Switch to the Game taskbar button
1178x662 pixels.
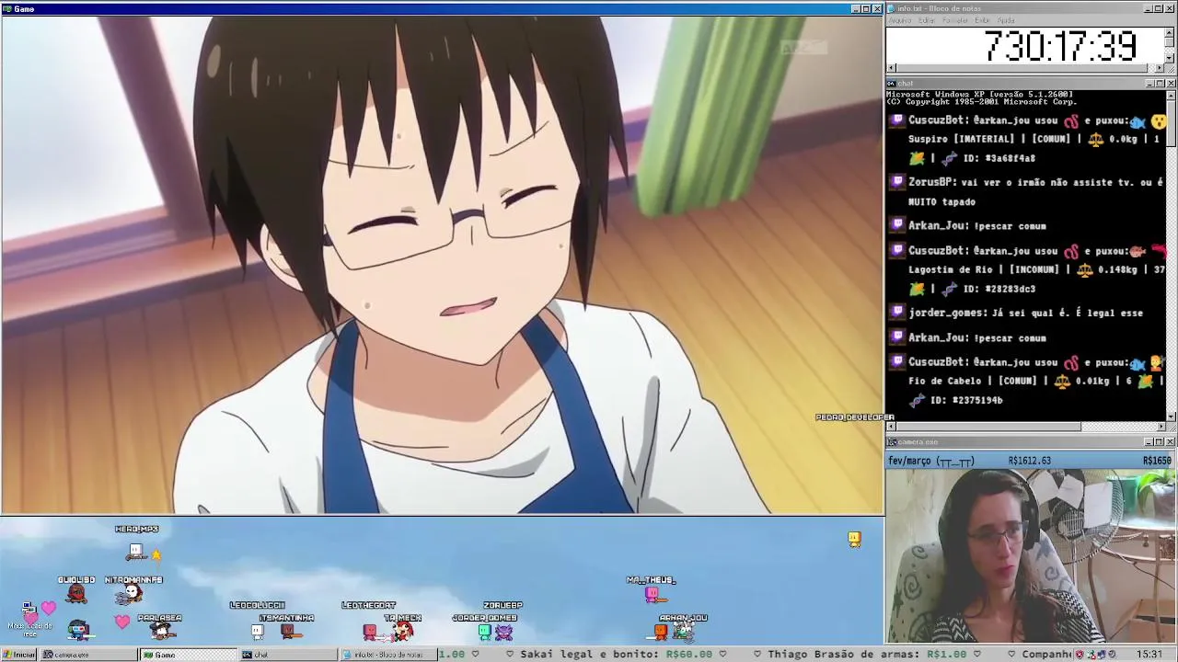(x=189, y=655)
